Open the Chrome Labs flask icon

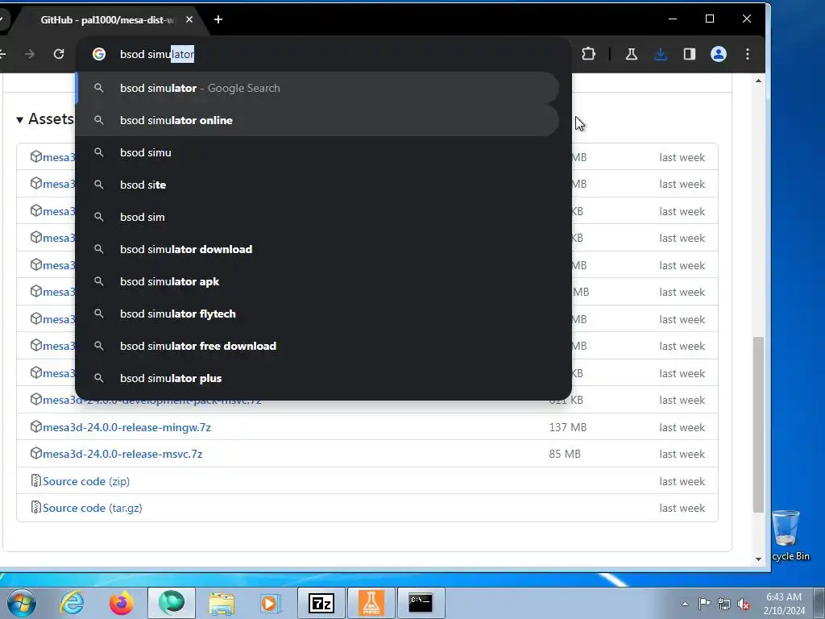632,54
